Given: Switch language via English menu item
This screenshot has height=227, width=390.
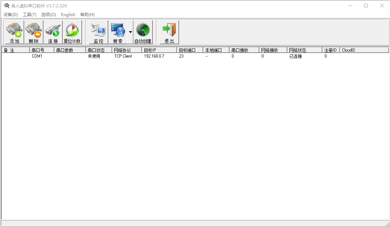Looking at the screenshot, I should (x=68, y=14).
